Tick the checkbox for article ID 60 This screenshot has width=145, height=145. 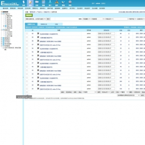(27, 34)
